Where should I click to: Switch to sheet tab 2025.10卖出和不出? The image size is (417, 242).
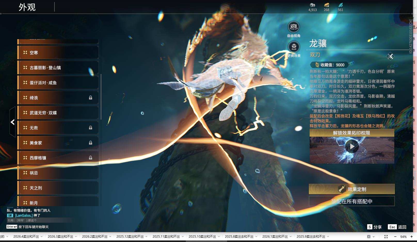(x=202, y=237)
